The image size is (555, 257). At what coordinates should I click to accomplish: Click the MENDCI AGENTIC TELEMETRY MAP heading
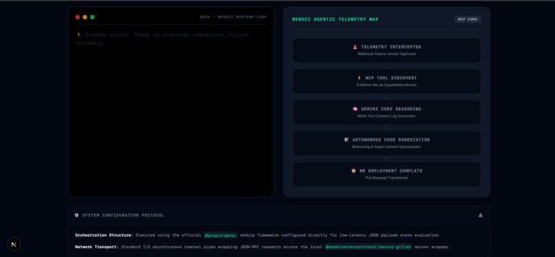pyautogui.click(x=335, y=19)
